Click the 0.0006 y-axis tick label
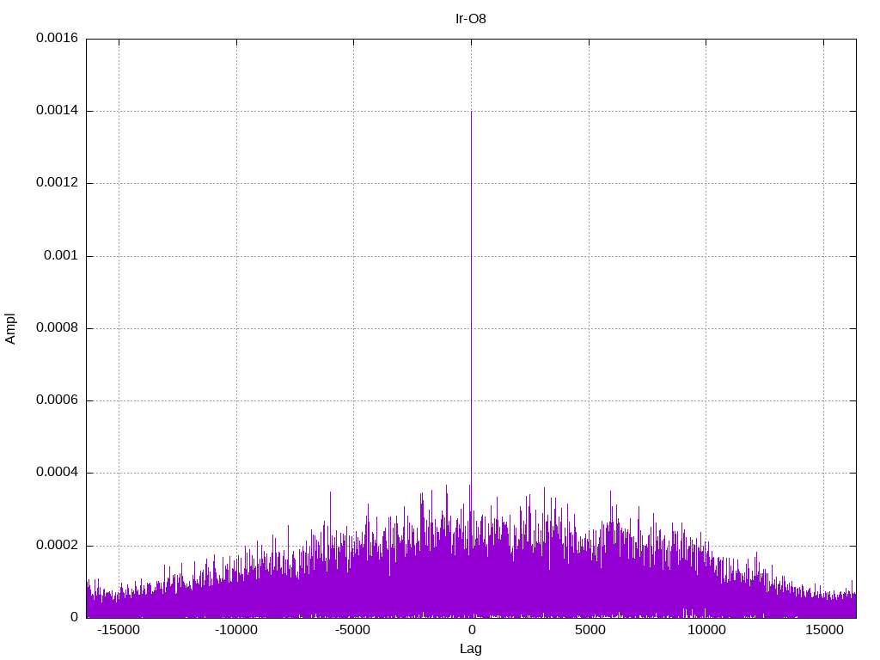Screen dimensions: 880x660 tap(58, 400)
